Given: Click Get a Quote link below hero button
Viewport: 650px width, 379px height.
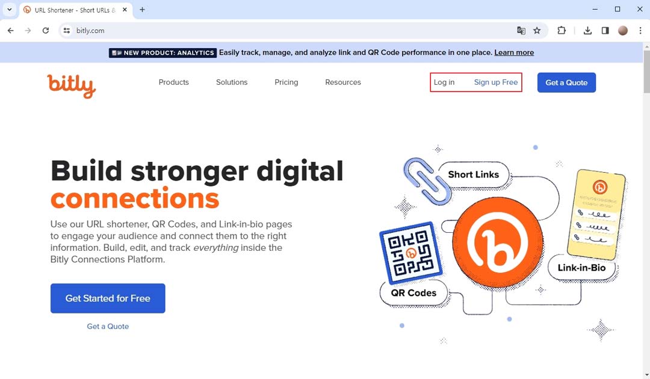Looking at the screenshot, I should tap(108, 327).
